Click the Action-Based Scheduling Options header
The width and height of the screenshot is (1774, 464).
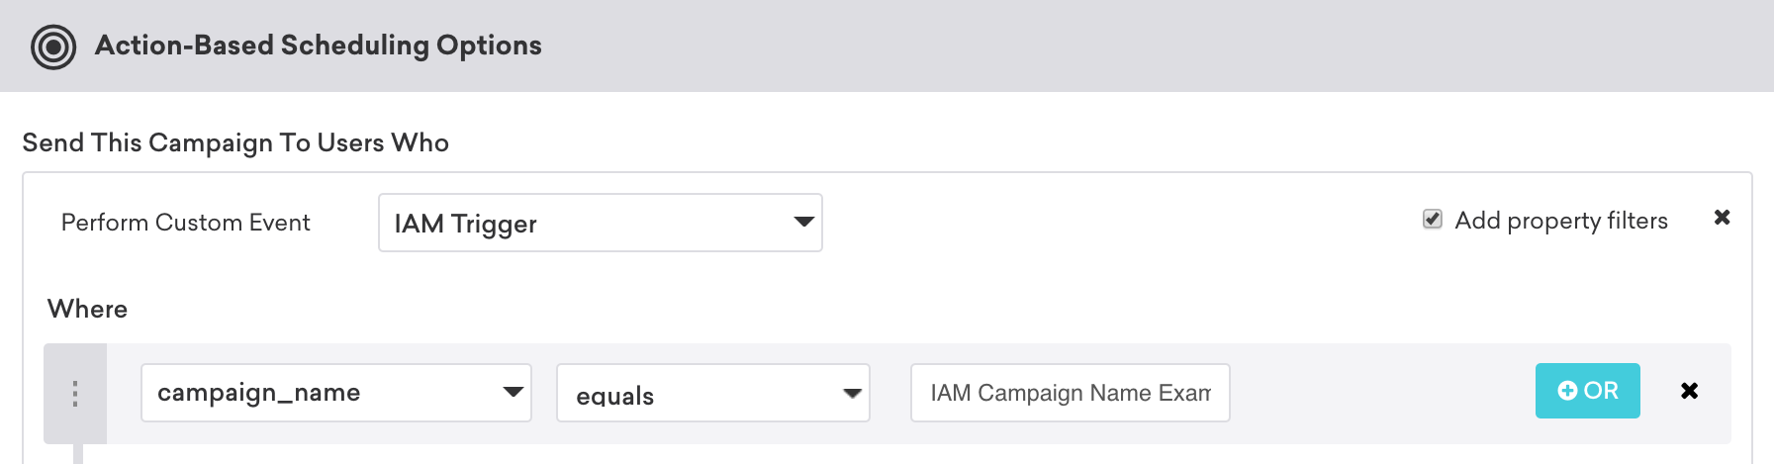(318, 46)
